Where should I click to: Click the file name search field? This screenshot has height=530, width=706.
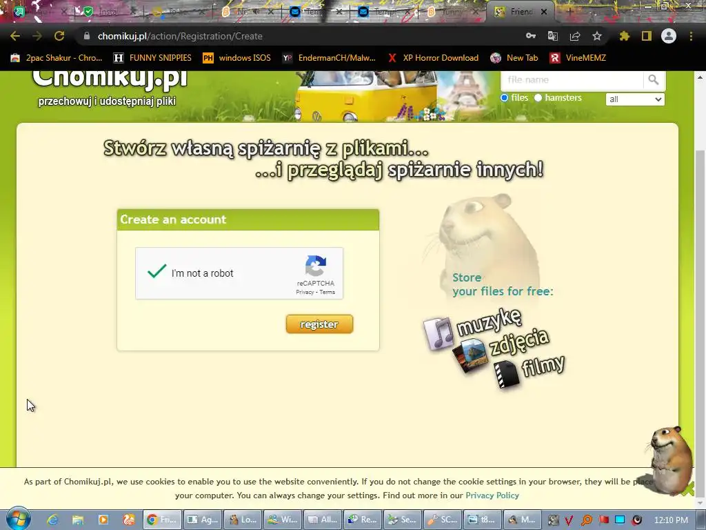pos(572,80)
